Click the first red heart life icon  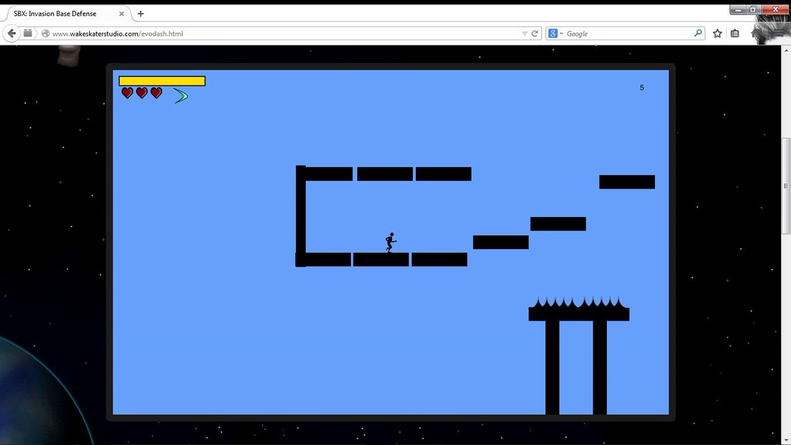pos(127,93)
